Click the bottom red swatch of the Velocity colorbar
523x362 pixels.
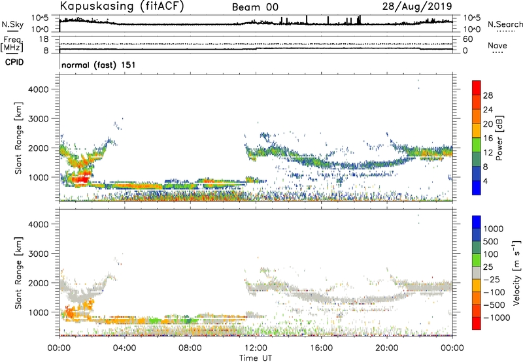[477, 323]
